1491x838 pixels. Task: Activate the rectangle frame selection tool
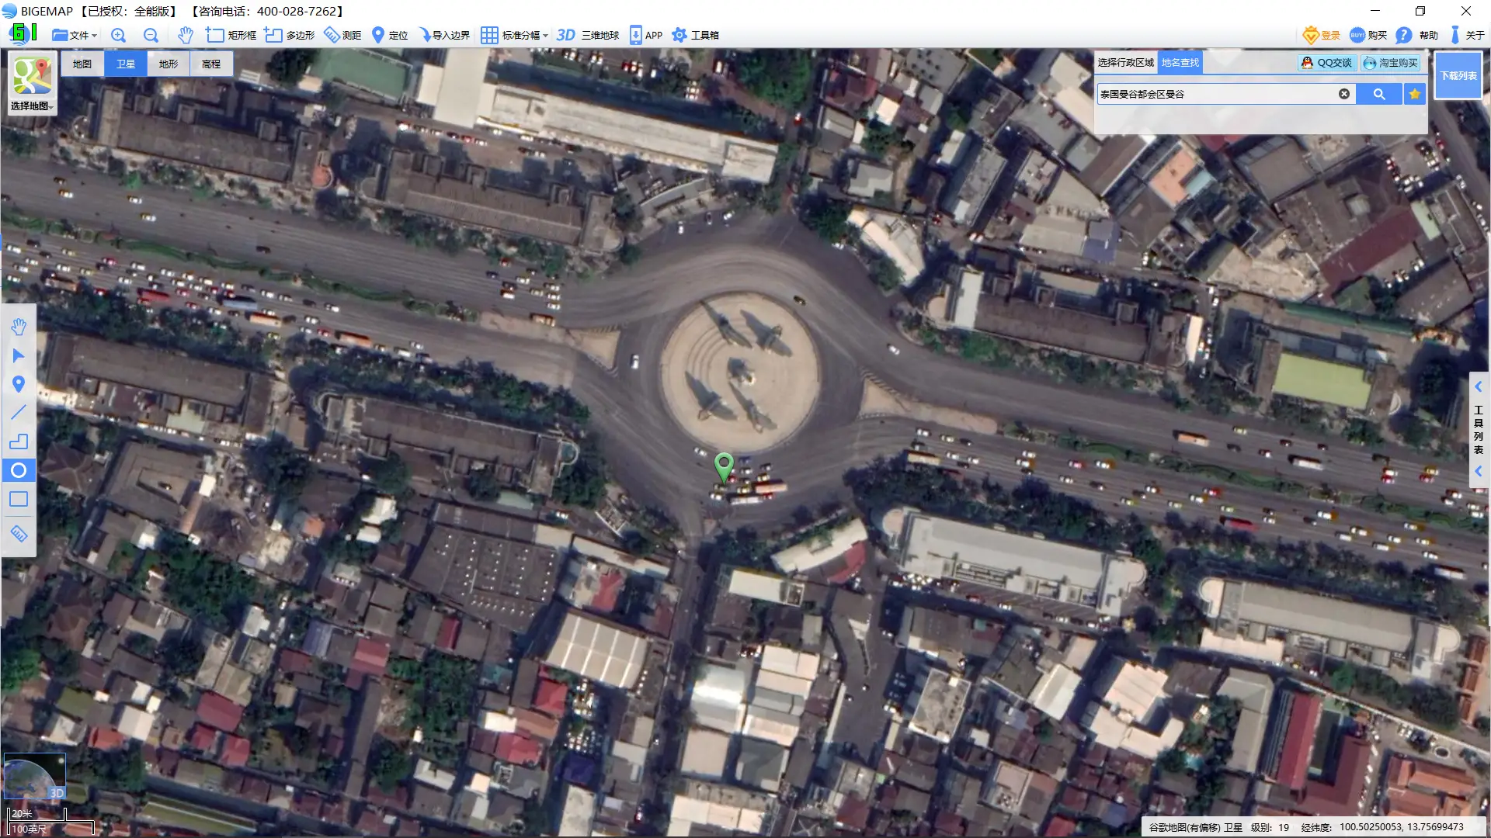point(231,35)
